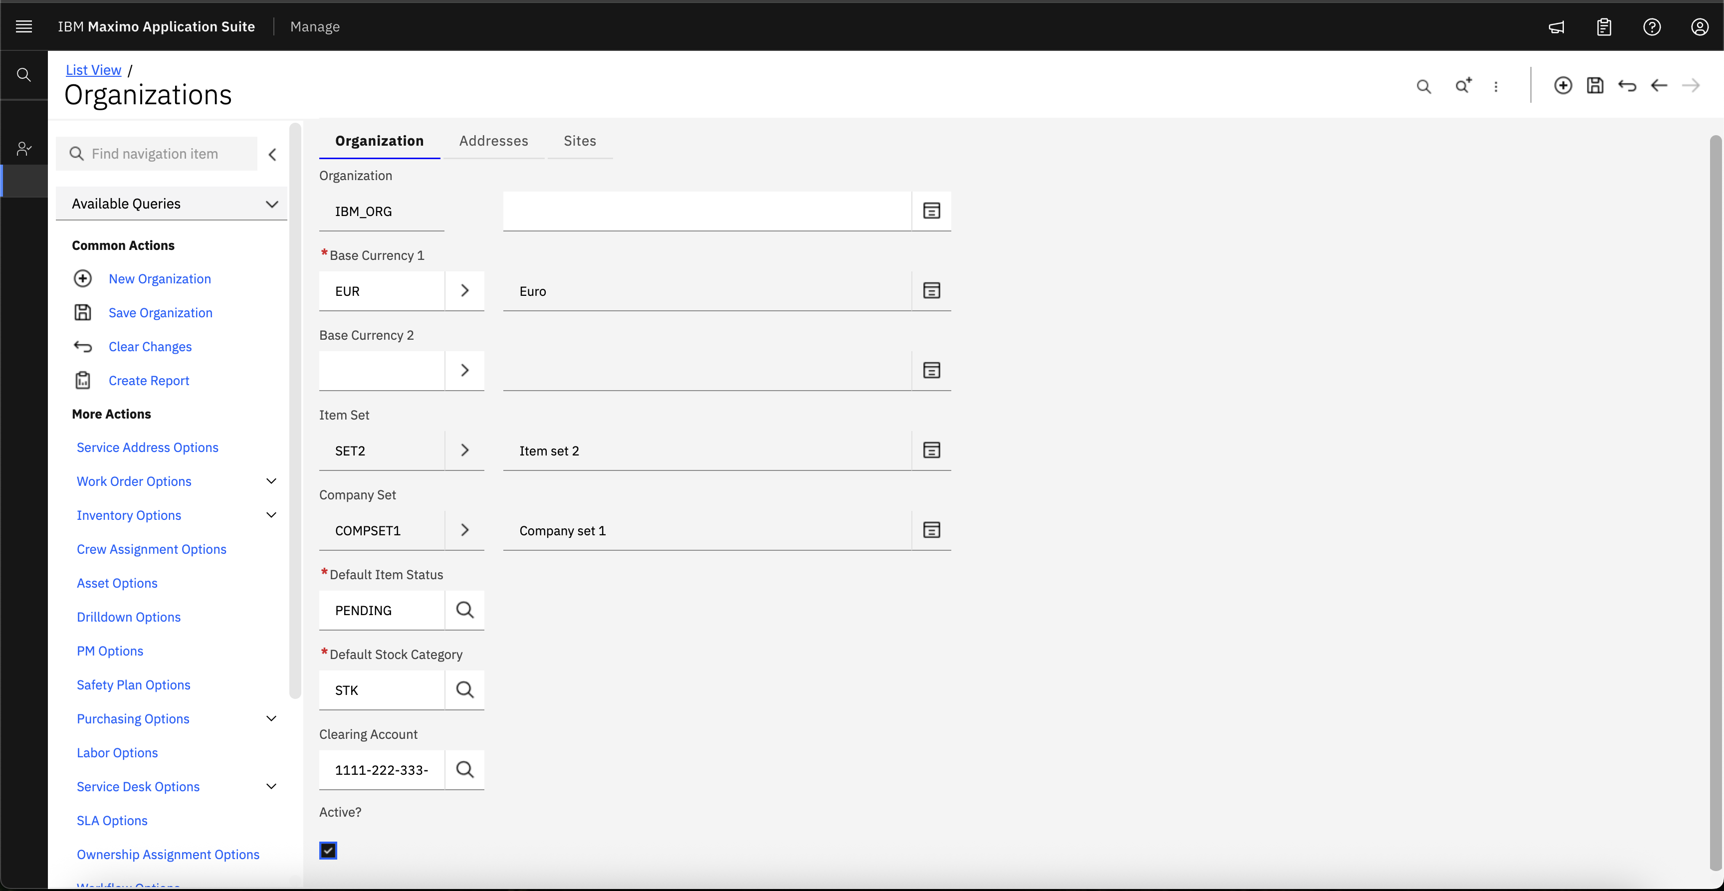Viewport: 1724px width, 891px height.
Task: Open Crew Assignment Options
Action: coord(151,550)
